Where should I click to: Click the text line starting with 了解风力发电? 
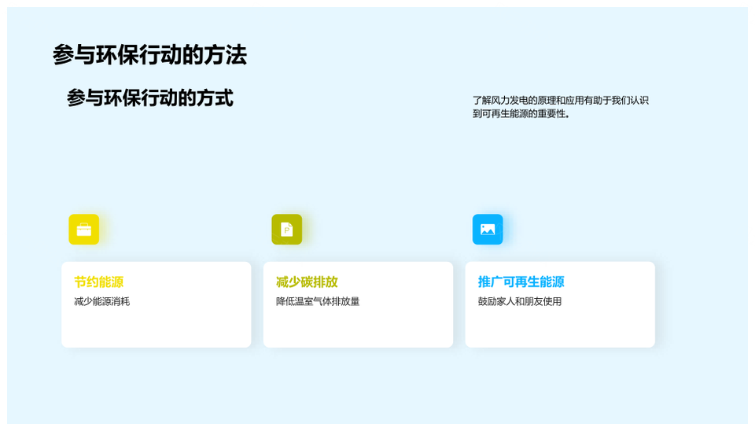click(x=560, y=100)
